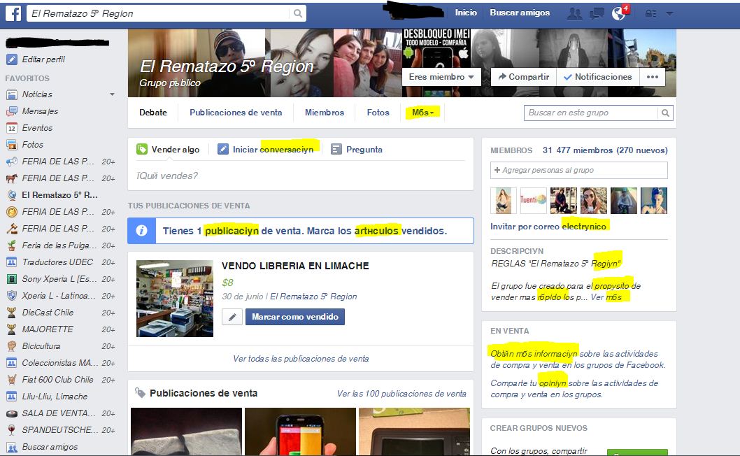This screenshot has height=456, width=740.
Task: Open the bookstore listing thumbnail
Action: 175,299
